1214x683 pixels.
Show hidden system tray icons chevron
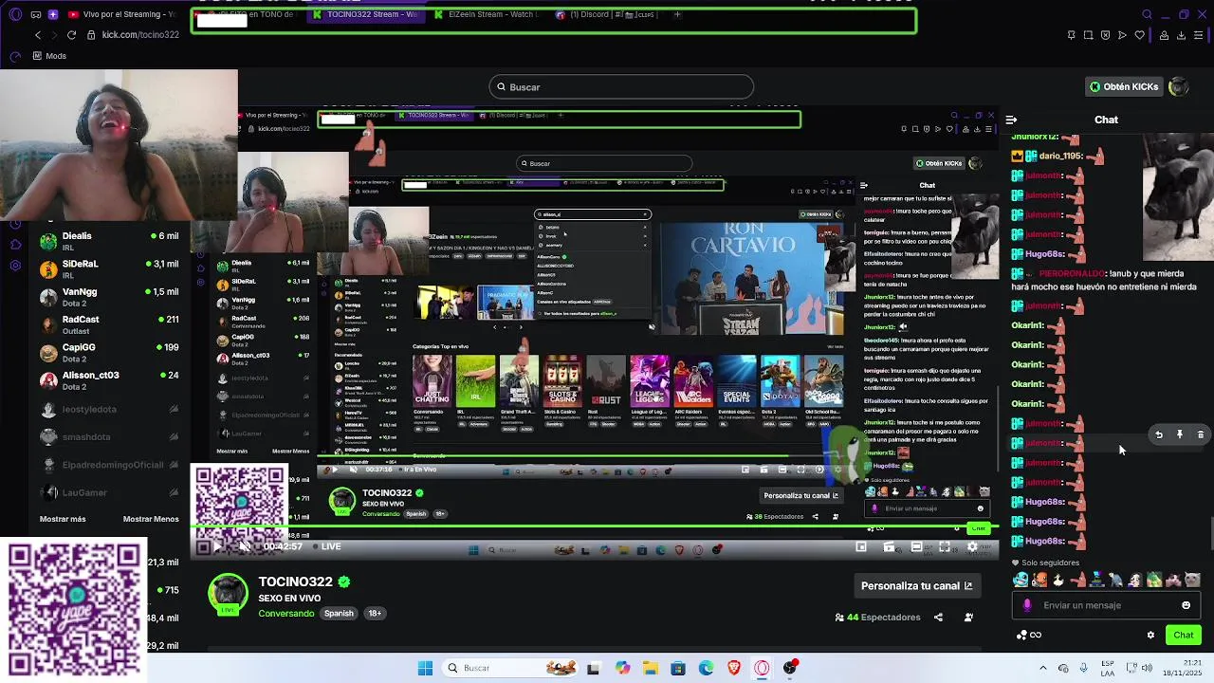[1043, 668]
